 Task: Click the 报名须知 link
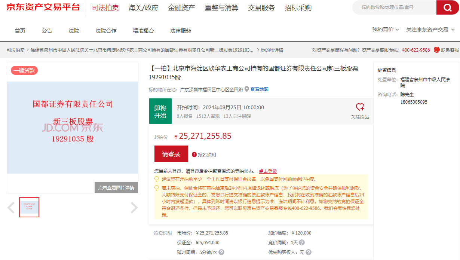[x=207, y=155]
